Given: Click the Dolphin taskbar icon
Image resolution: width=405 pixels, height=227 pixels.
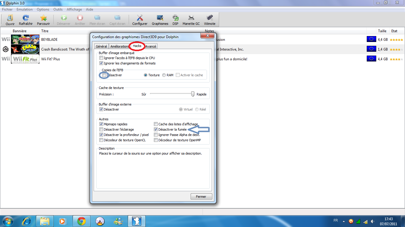Looking at the screenshot, I should click(137, 221).
